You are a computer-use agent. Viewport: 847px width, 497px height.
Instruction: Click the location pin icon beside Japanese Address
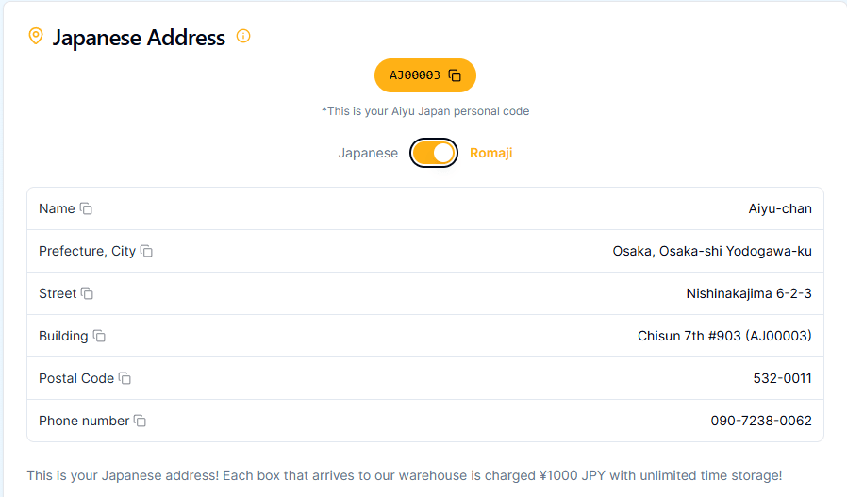[x=36, y=37]
